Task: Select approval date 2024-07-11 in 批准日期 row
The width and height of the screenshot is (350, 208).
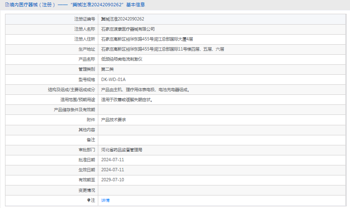Action: [112, 160]
